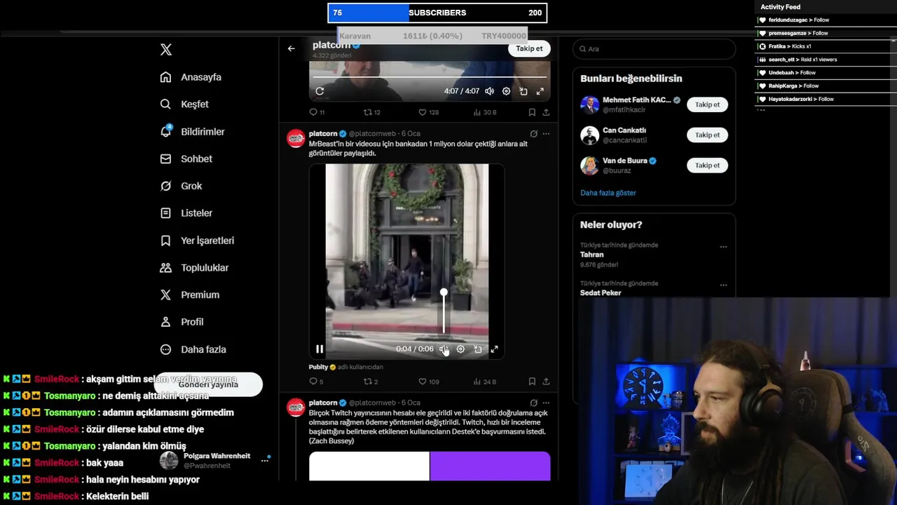The image size is (897, 505).
Task: Reply to post with 5 comments
Action: tap(316, 382)
